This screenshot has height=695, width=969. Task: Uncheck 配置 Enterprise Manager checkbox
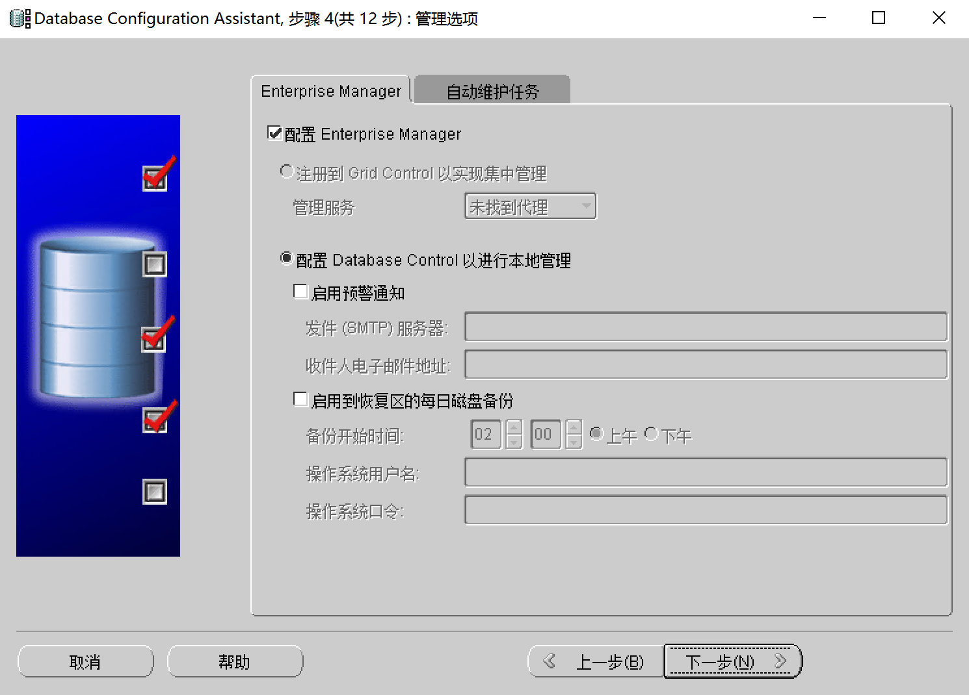point(275,133)
